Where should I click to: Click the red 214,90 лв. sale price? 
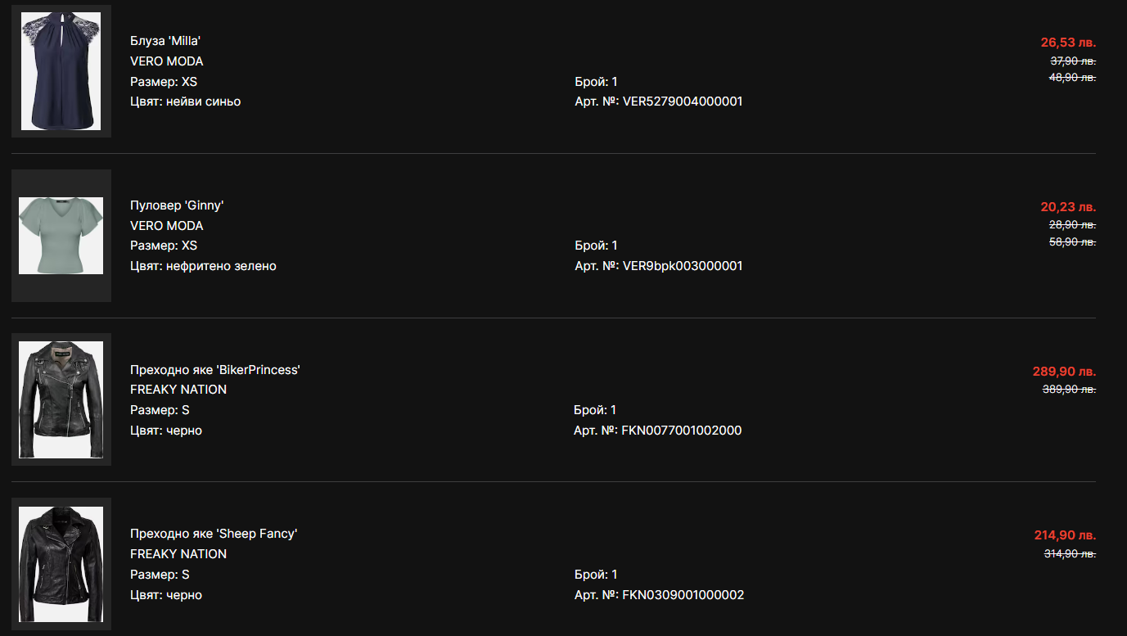(x=1065, y=535)
